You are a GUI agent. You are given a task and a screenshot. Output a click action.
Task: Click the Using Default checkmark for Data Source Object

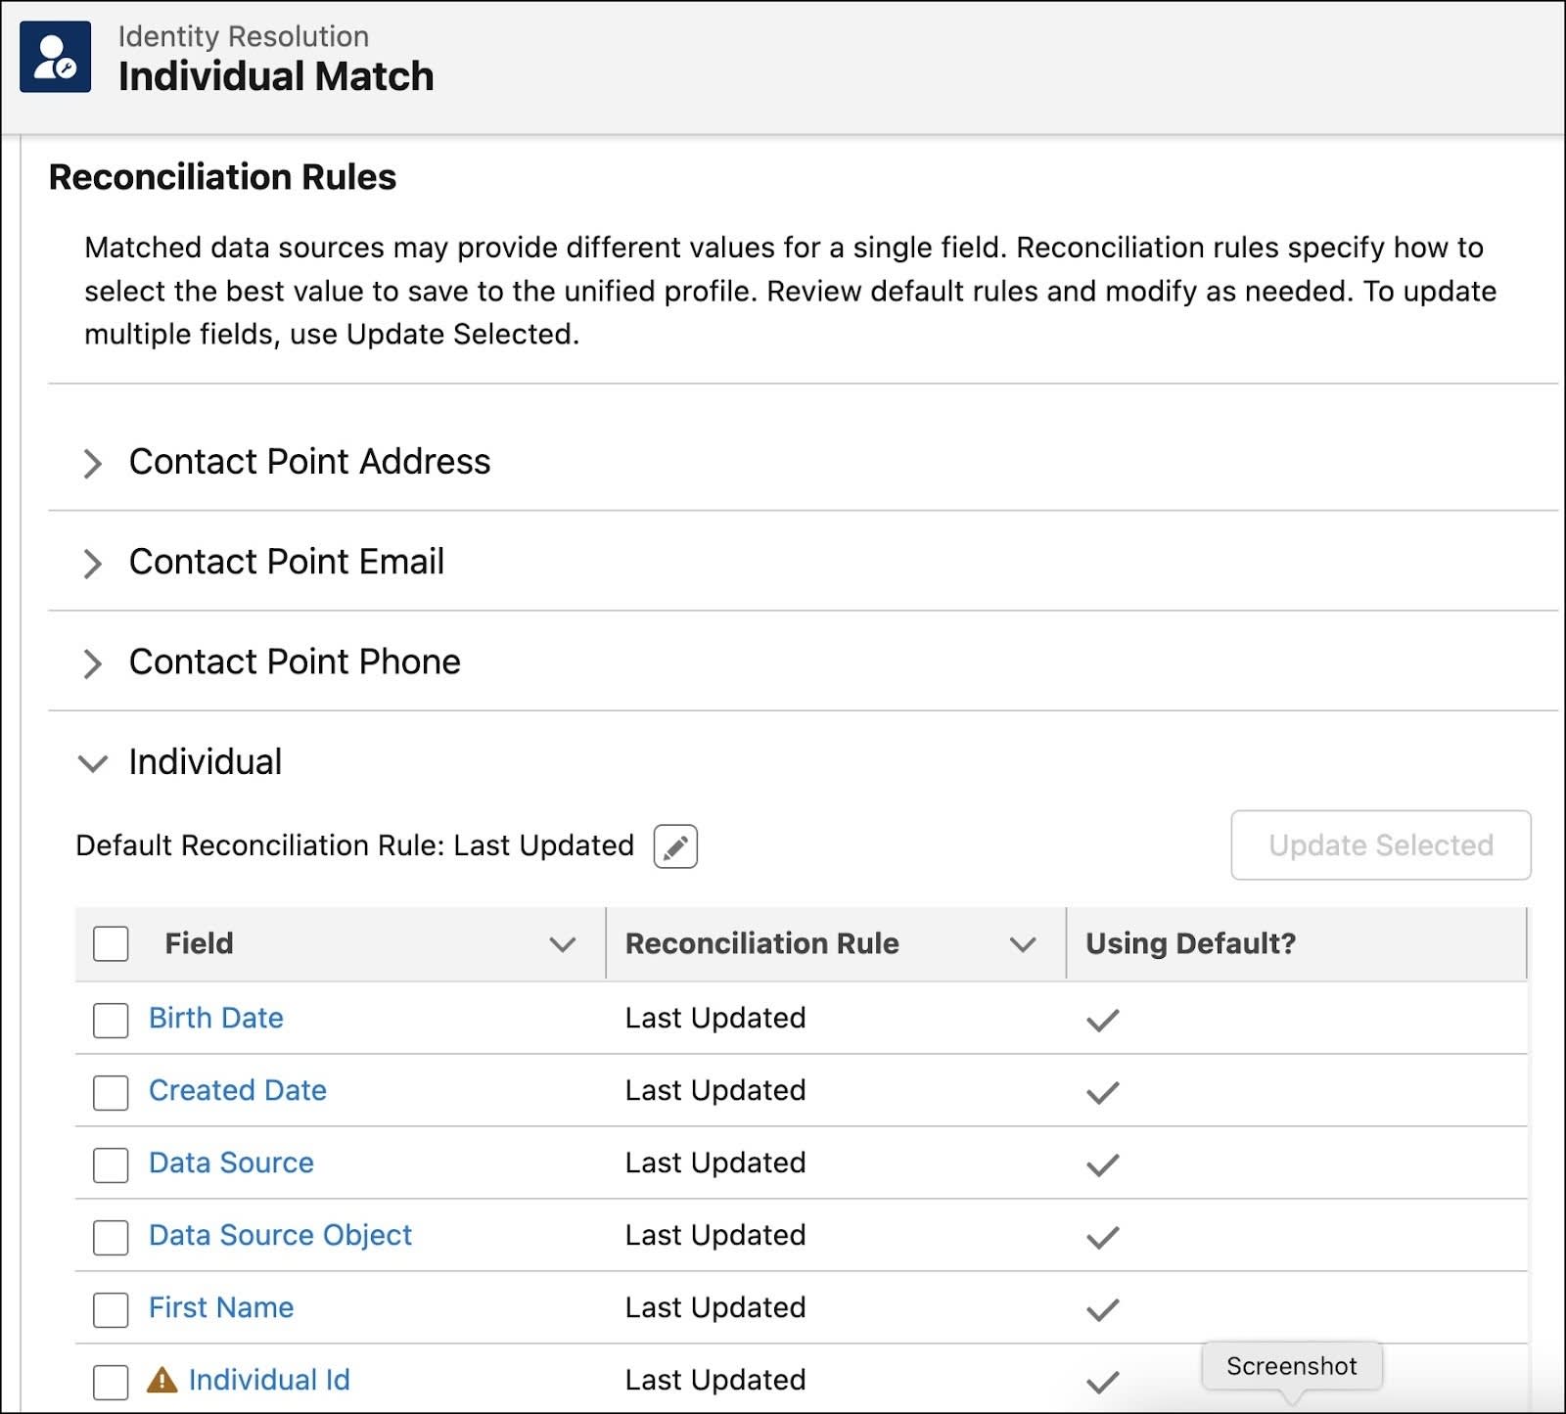pyautogui.click(x=1102, y=1237)
